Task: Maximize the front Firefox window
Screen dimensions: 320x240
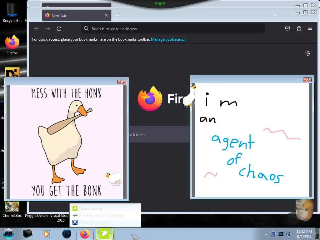Action: tap(305, 12)
